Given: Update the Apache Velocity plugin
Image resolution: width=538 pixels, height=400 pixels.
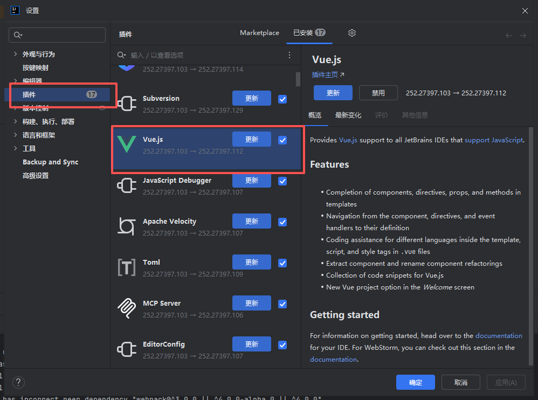Looking at the screenshot, I should click(252, 221).
